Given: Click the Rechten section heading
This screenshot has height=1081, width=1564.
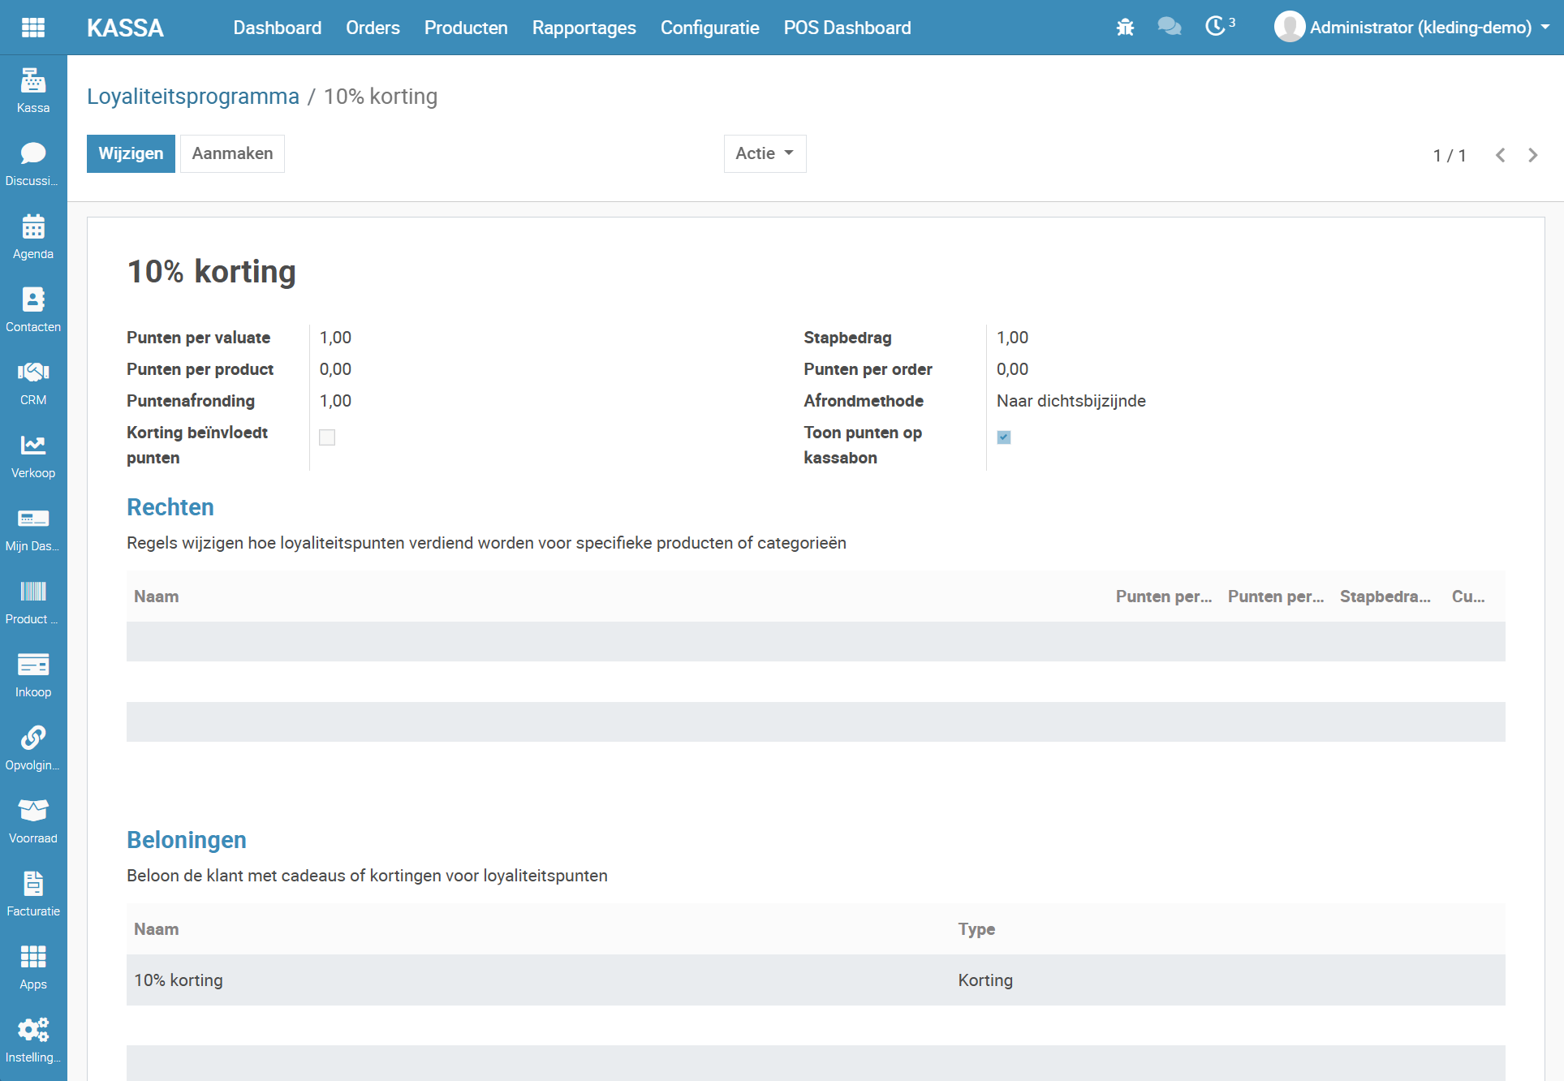Looking at the screenshot, I should [x=170, y=507].
